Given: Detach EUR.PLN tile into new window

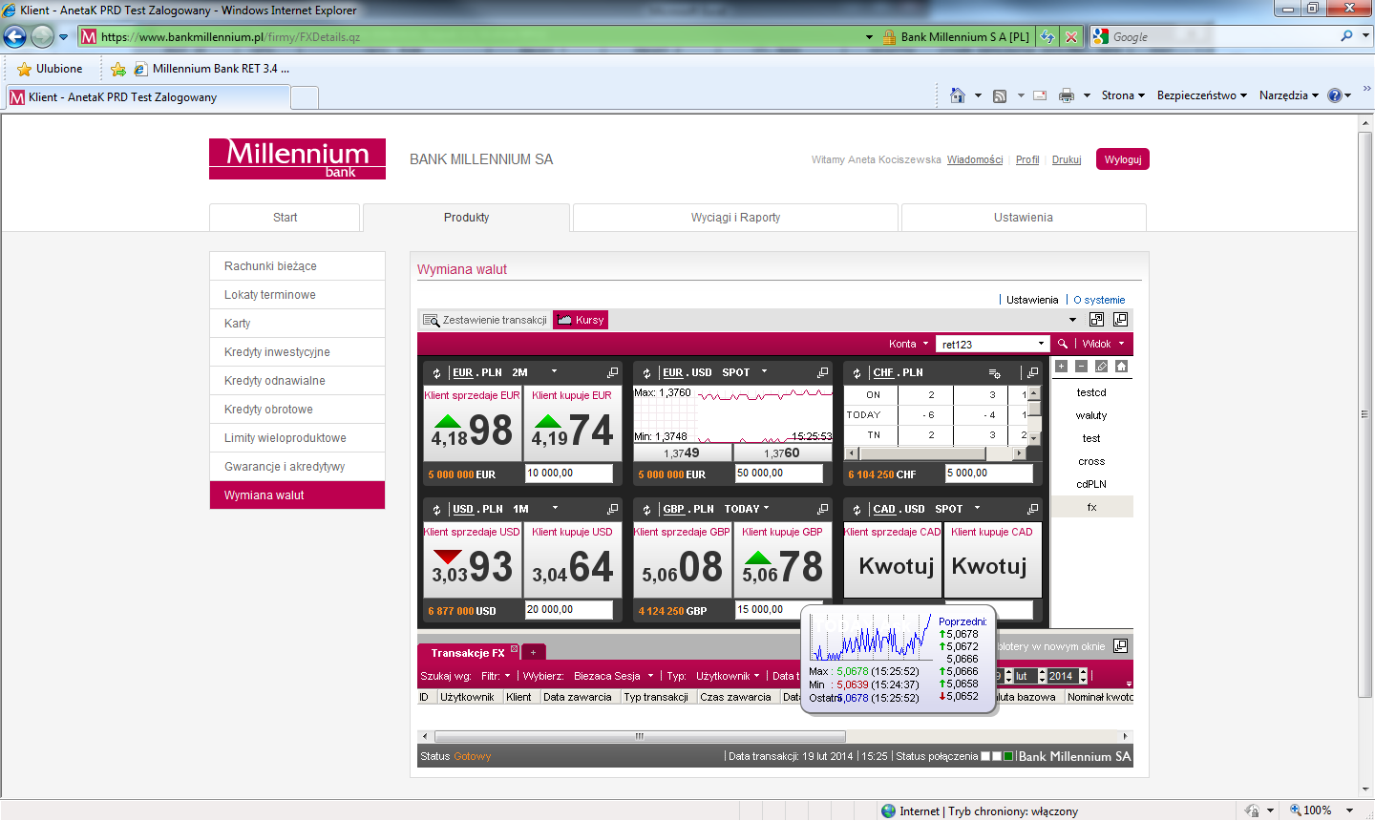Looking at the screenshot, I should 612,372.
